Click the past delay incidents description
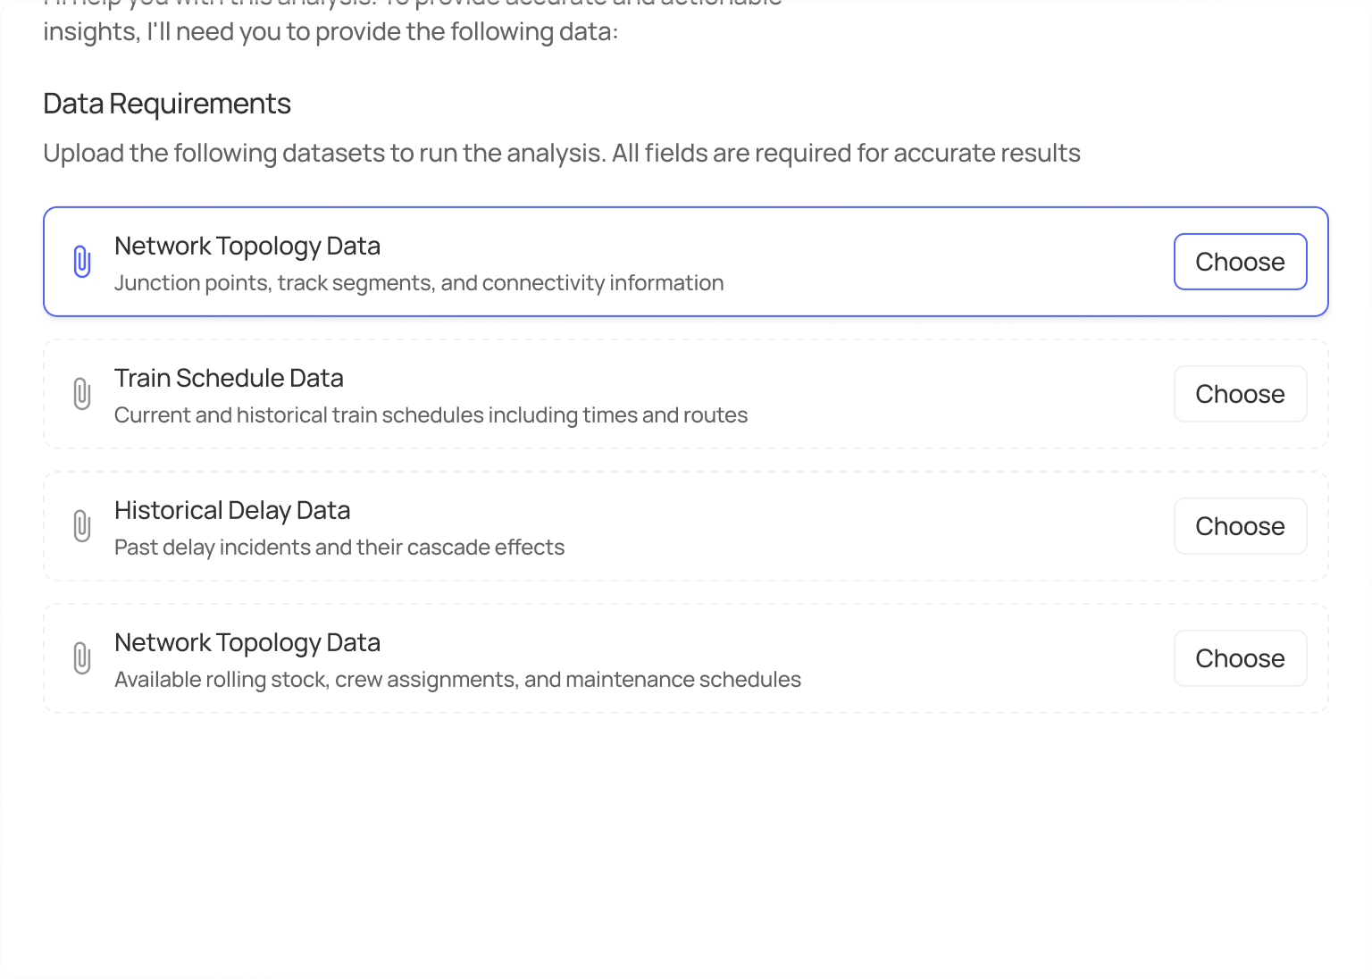The image size is (1372, 979). tap(339, 547)
